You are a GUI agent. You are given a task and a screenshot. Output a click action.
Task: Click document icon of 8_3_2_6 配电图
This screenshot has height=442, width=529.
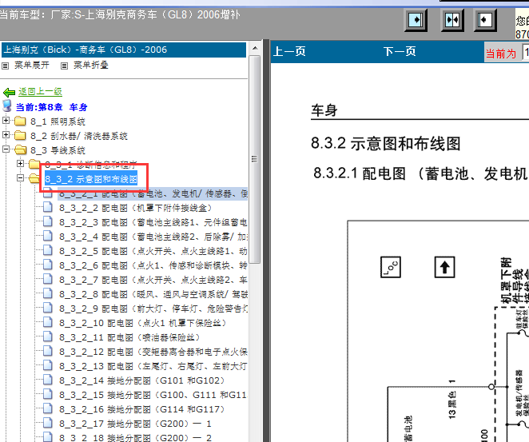coord(48,265)
